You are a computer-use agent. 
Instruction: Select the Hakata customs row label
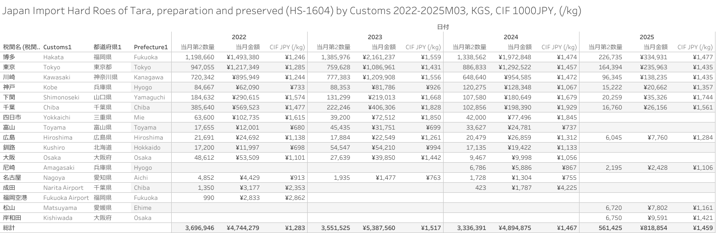coord(53,57)
